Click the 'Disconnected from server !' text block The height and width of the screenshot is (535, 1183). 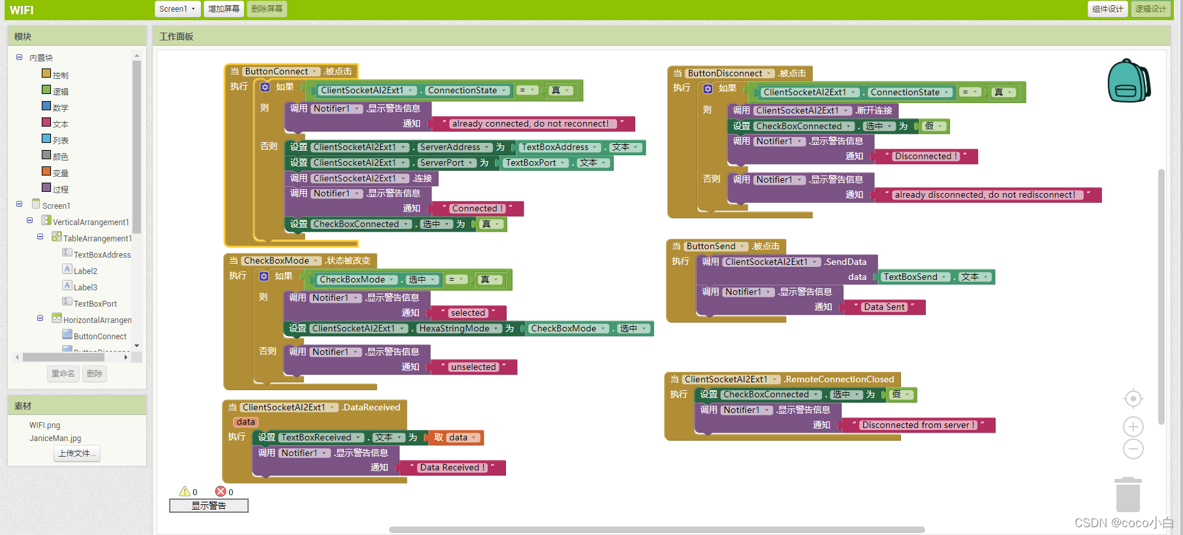919,425
